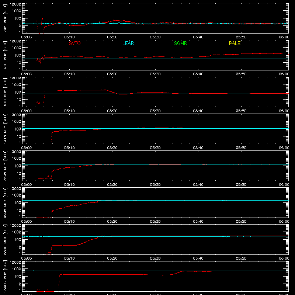Click the 10000 y-tick on 8800 MHz panel
This screenshot has height=295, width=295.
click(x=15, y=226)
